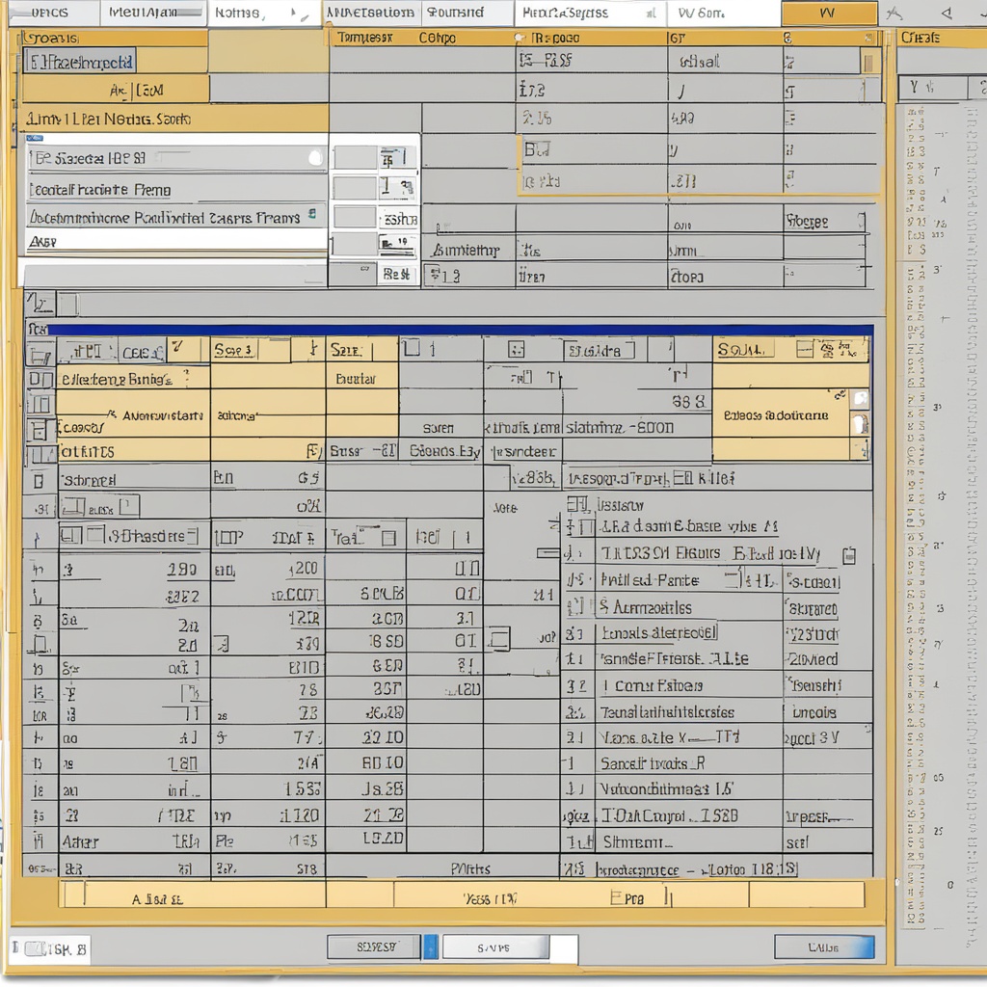Click the topmost icon in the left row gutter
The image size is (987, 987).
(x=40, y=355)
